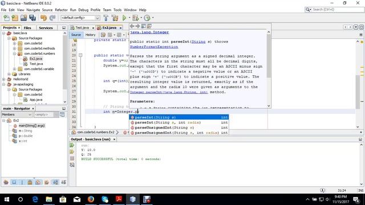Follow the String parameter type link
The image size is (365, 205).
[198, 42]
